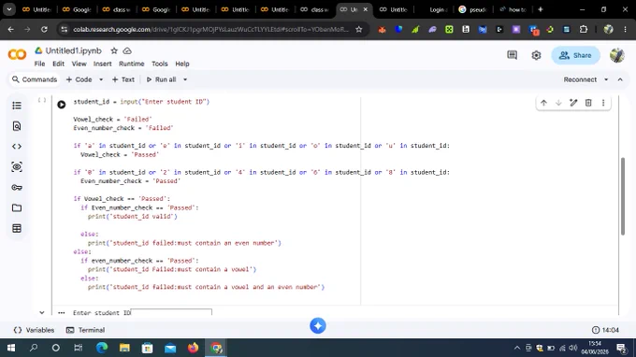
Task: Click the edit pencil cell icon
Action: (573, 103)
